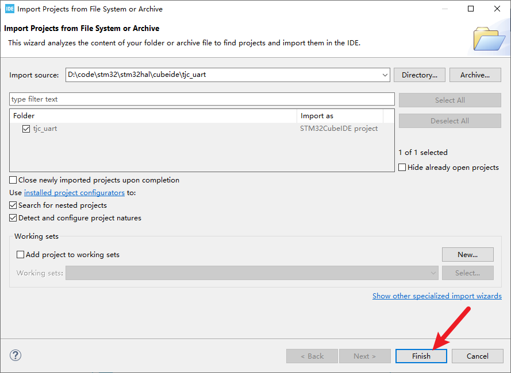Toggle Search for nested projects
The width and height of the screenshot is (511, 373).
pyautogui.click(x=14, y=205)
